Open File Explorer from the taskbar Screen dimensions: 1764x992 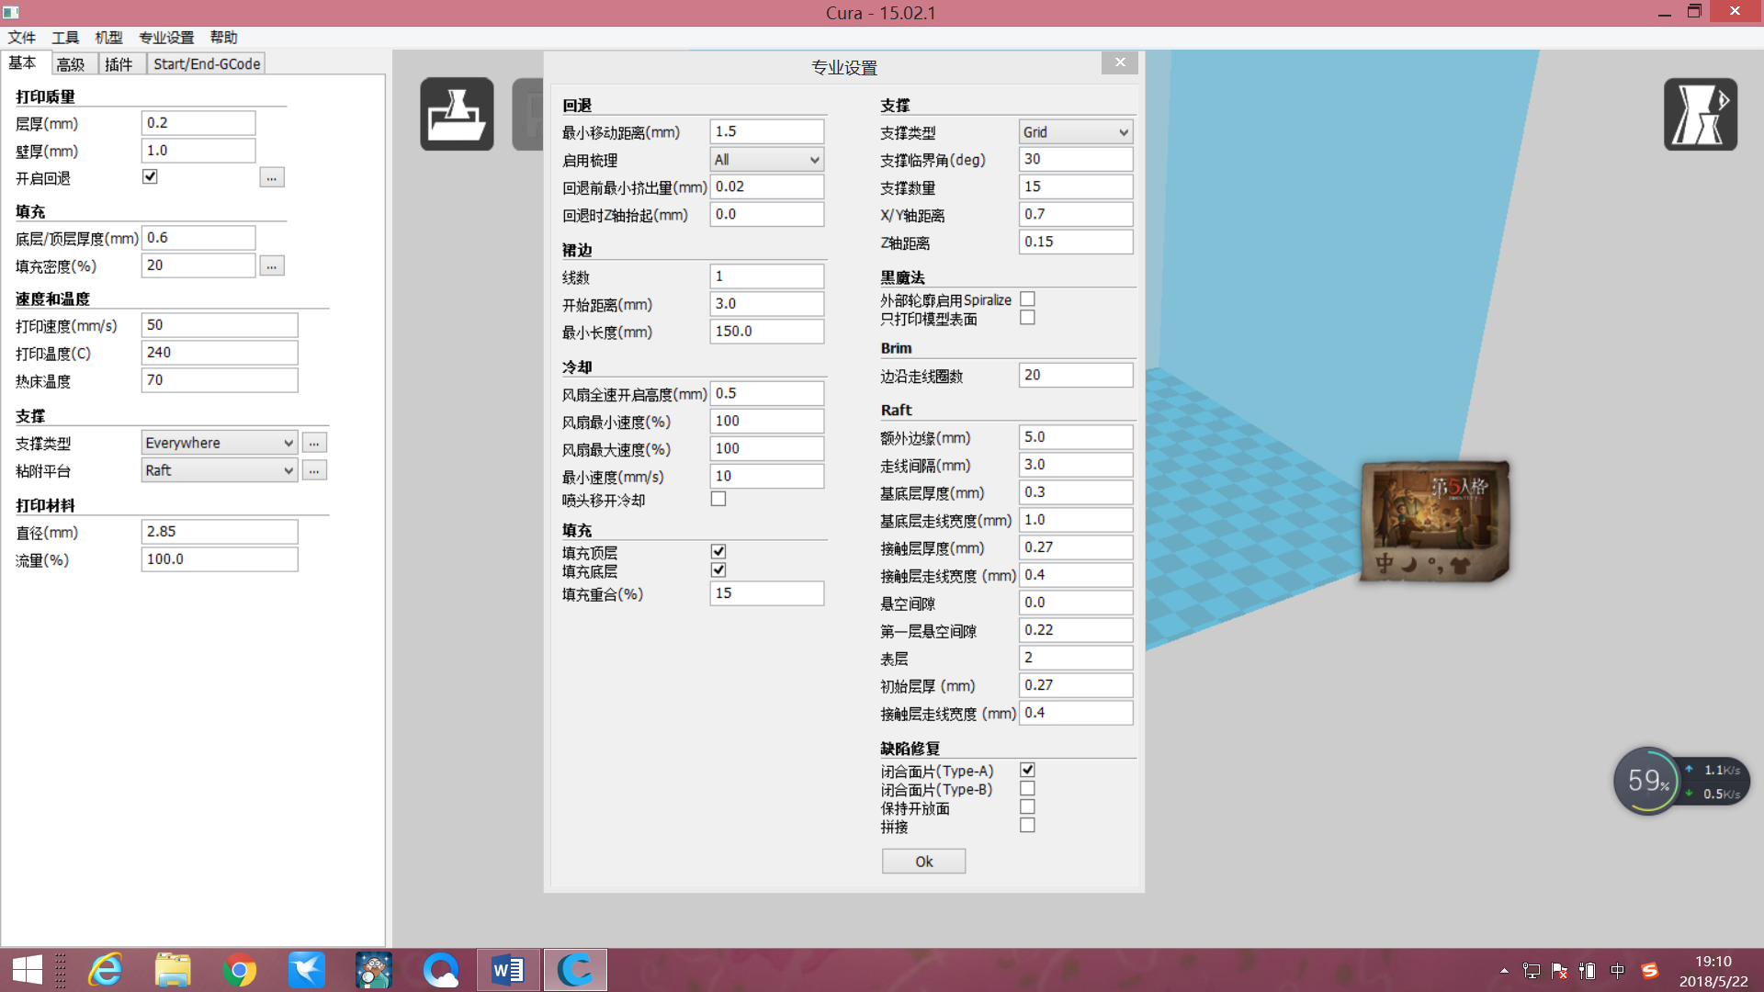click(x=173, y=970)
